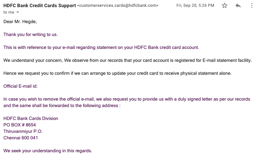
Task: Click the 'In case you wish to remove' line
Action: (126, 99)
